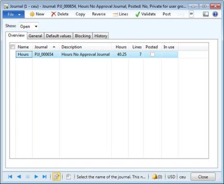Screen dimensions: 224x184
Task: Click the Copy toolbar command
Action: 80,14
